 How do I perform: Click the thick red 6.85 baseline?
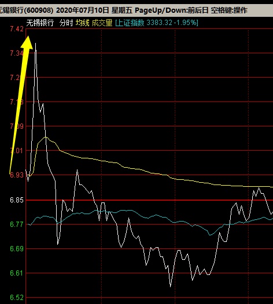[149, 200]
